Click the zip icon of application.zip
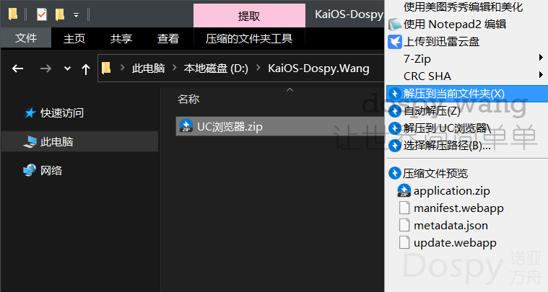This screenshot has height=292, width=548. (404, 190)
